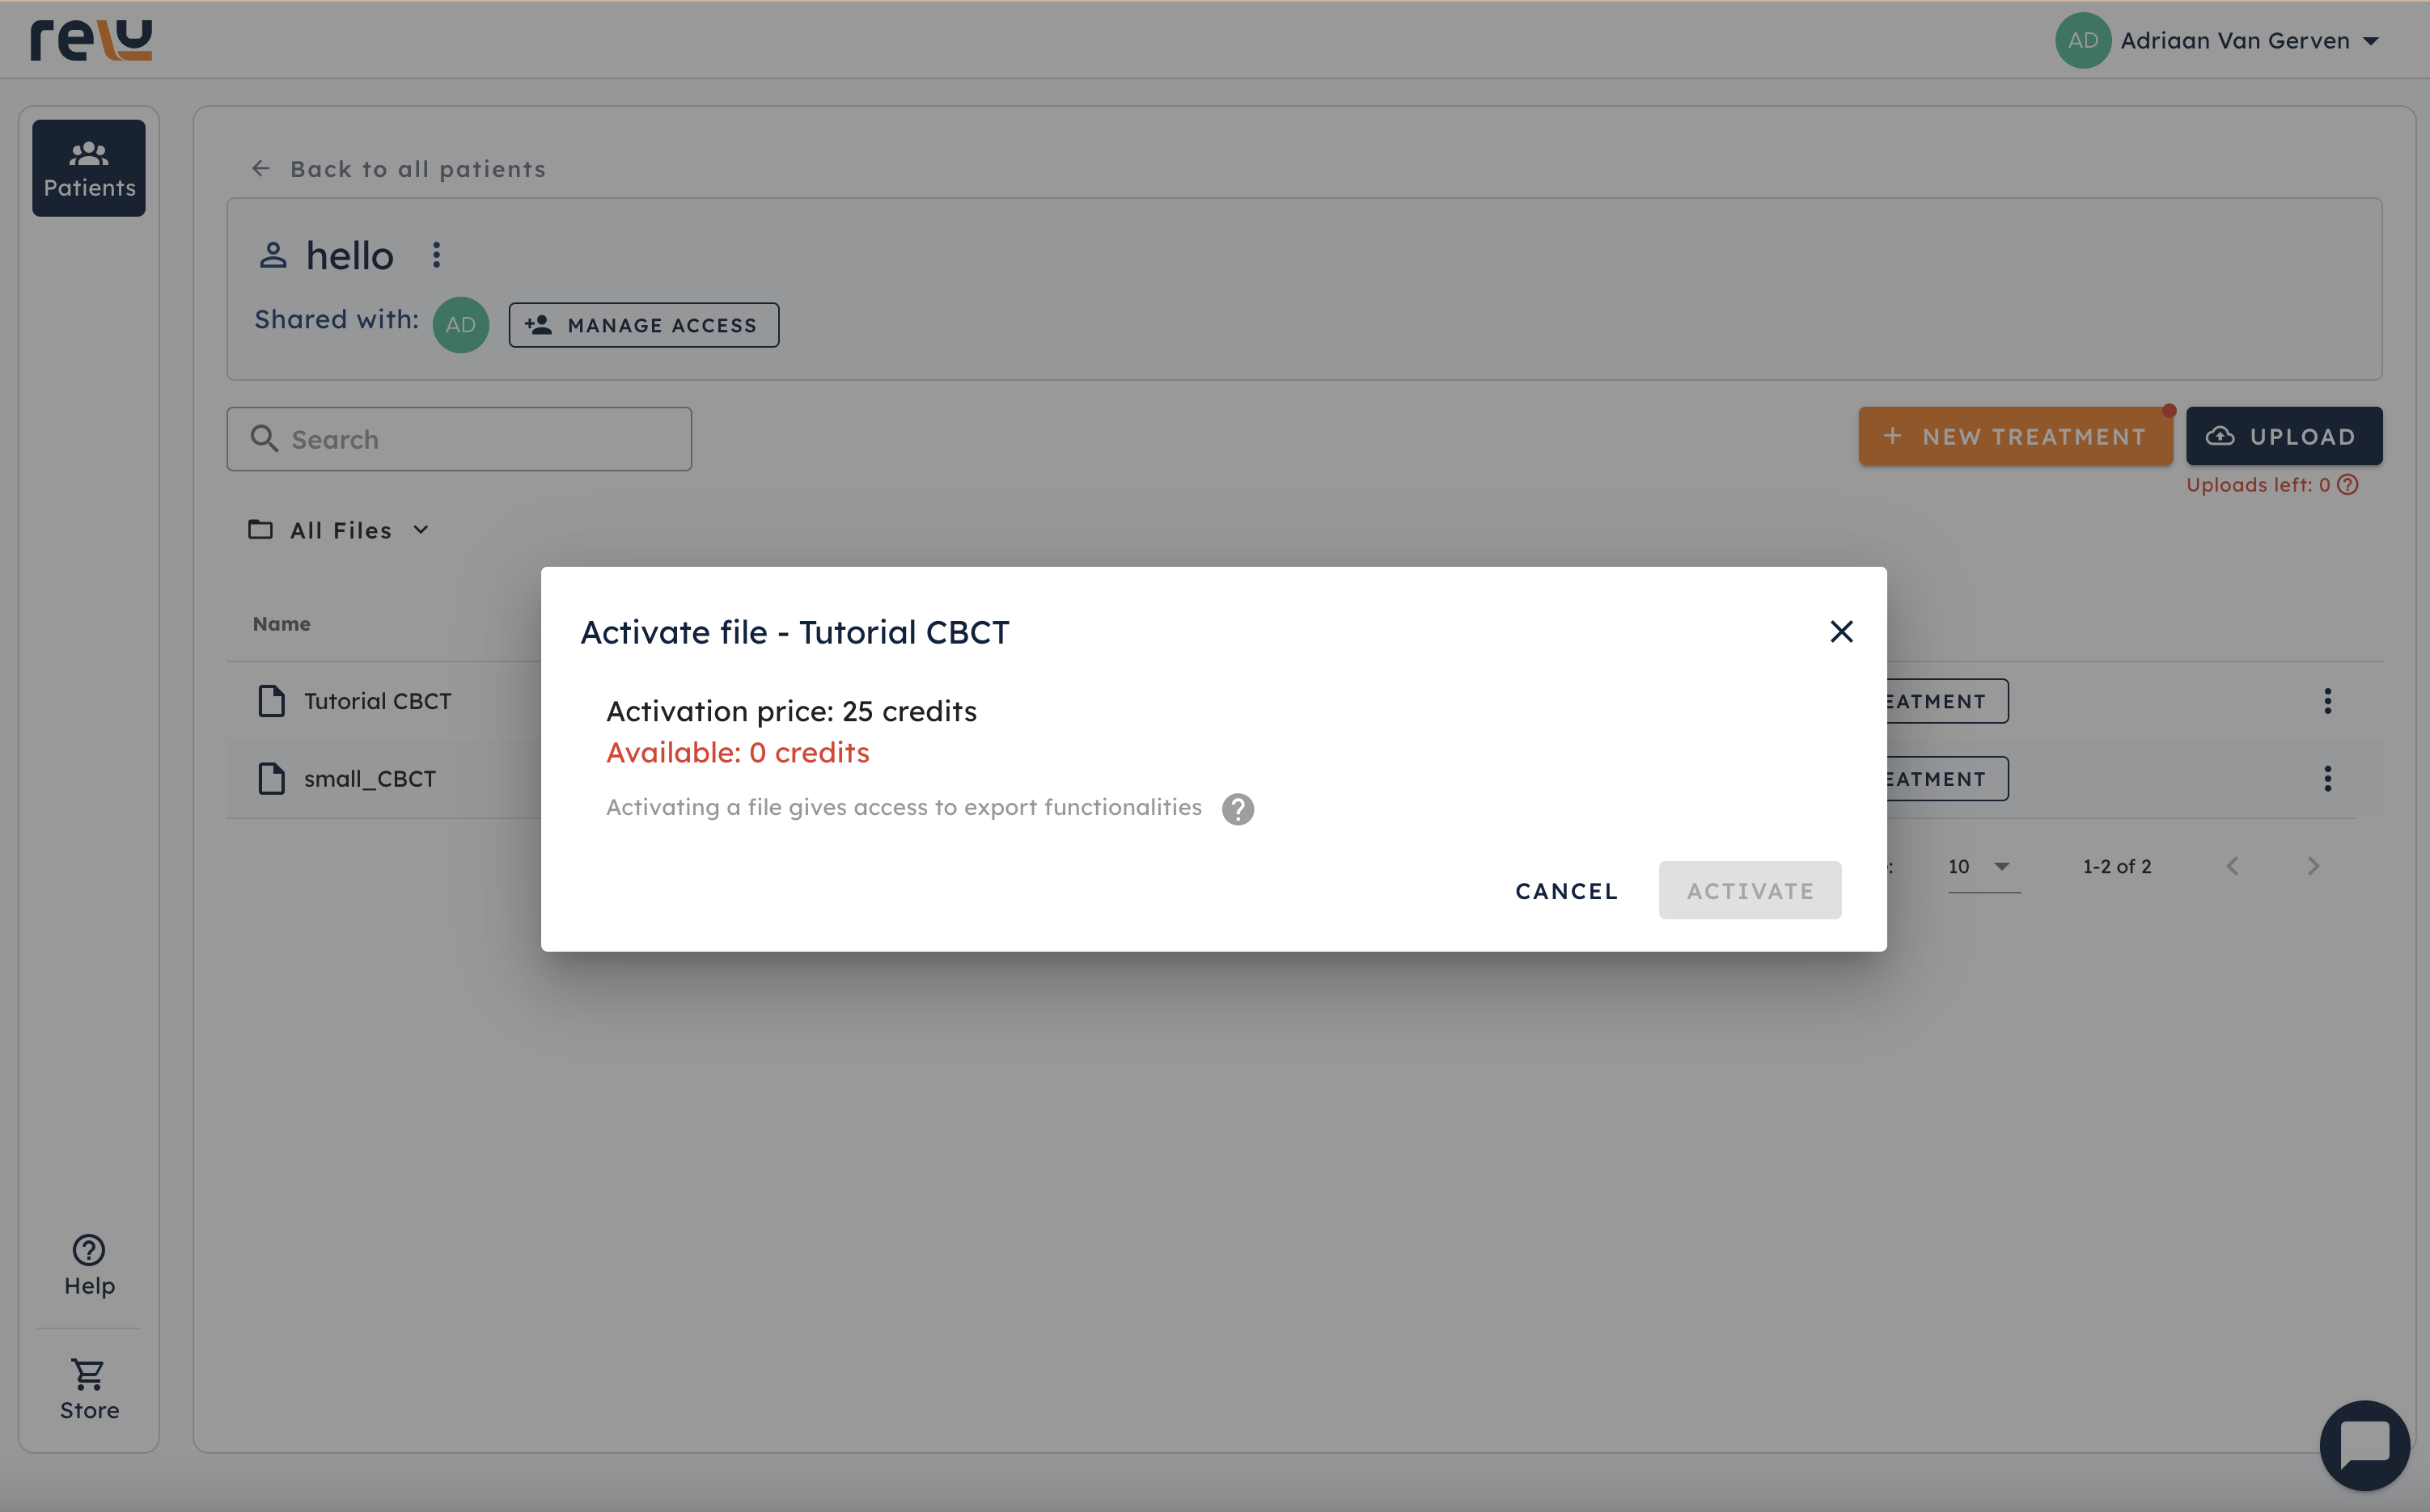Click the Manage Access button
This screenshot has width=2430, height=1512.
coord(643,325)
